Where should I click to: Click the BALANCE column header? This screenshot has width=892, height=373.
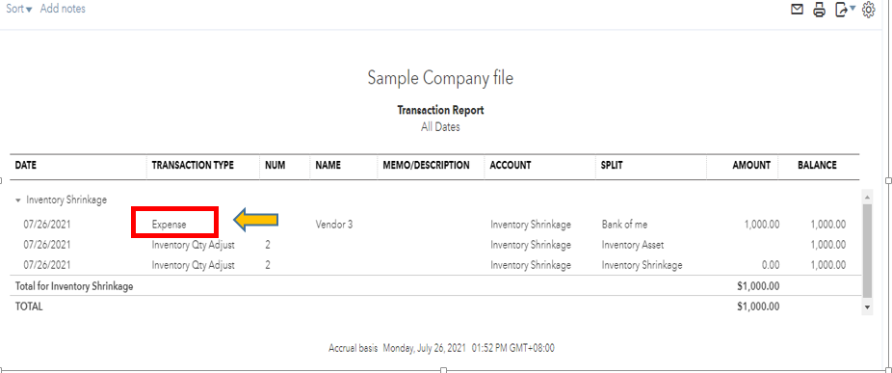click(817, 165)
